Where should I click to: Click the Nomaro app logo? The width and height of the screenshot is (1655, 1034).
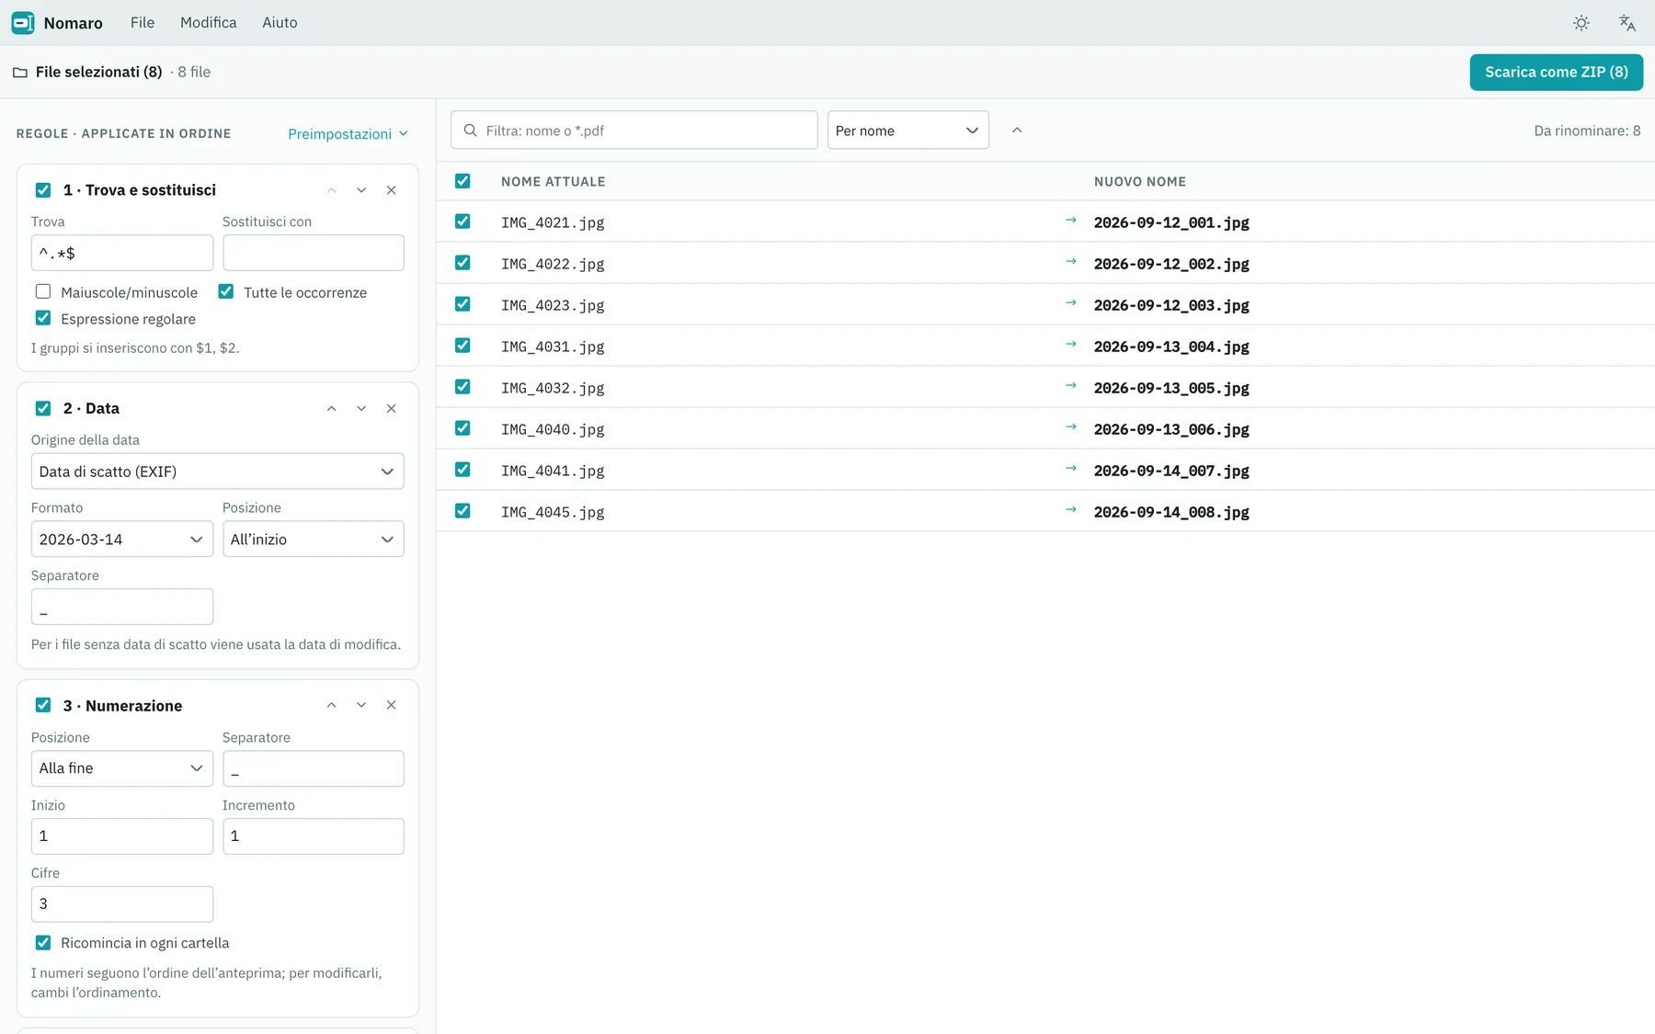23,23
